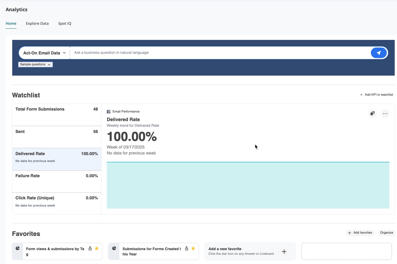This screenshot has width=397, height=264.
Task: Click Weekly trend for Delivered Rate subtitle
Action: point(133,125)
